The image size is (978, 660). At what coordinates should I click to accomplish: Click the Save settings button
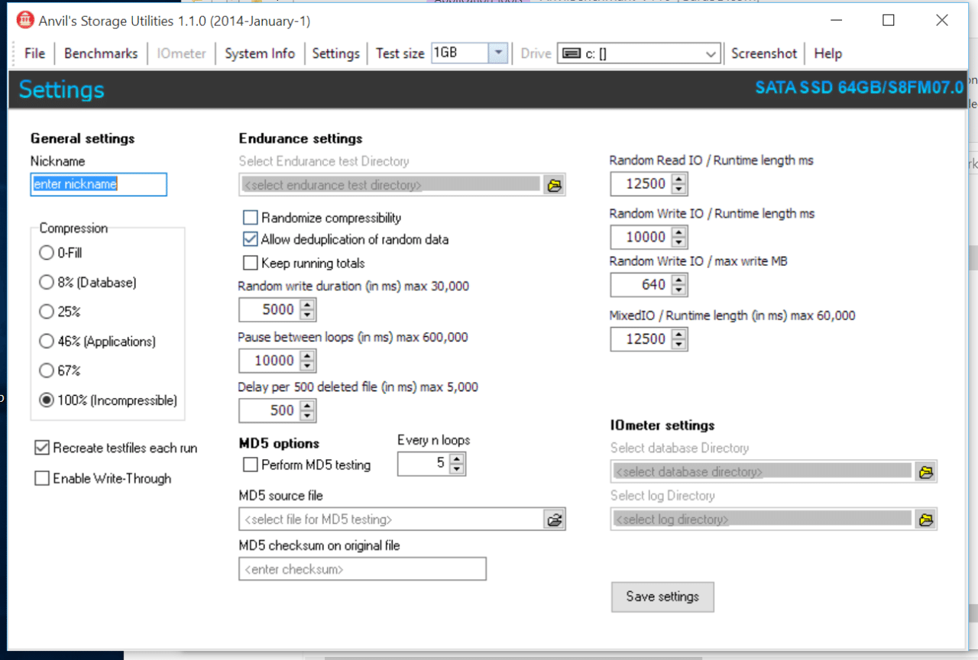coord(662,597)
